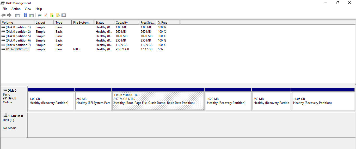356x149 pixels.
Task: Click the "NTFS" file system cell
Action: click(77, 49)
